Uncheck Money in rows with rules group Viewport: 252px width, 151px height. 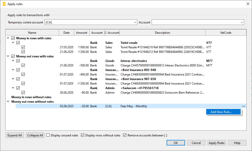pos(13,38)
